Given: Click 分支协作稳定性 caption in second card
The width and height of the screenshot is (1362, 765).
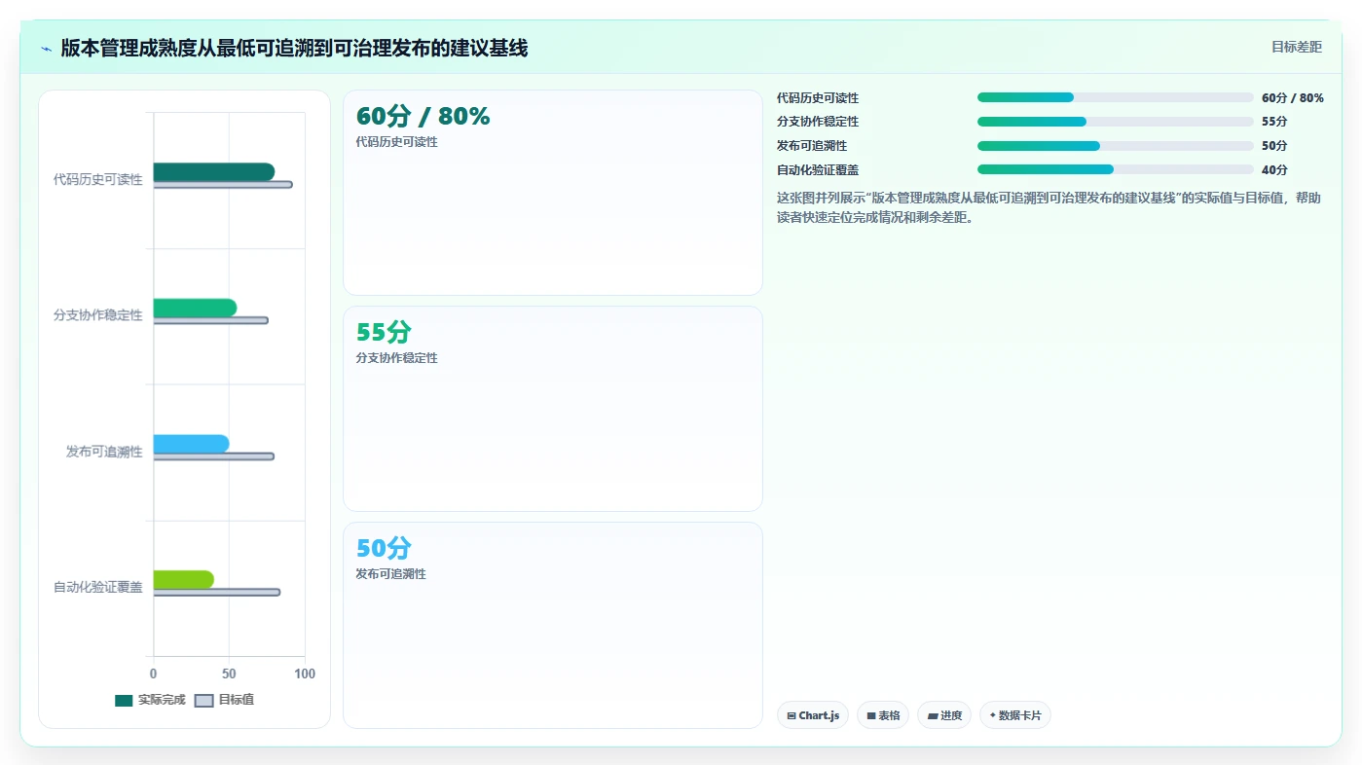Looking at the screenshot, I should coord(397,358).
